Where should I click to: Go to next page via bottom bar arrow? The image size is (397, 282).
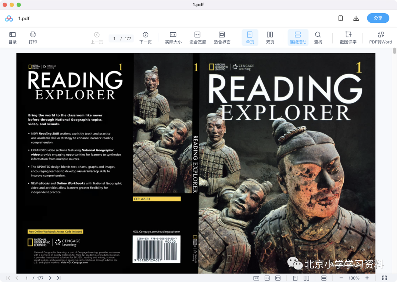coord(50,278)
